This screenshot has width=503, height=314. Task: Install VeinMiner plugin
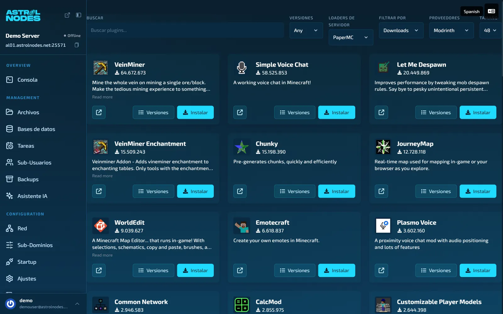pyautogui.click(x=195, y=112)
